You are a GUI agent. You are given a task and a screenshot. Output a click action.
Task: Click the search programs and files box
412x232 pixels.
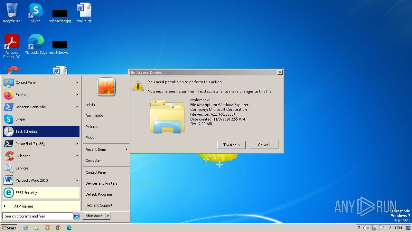point(38,216)
